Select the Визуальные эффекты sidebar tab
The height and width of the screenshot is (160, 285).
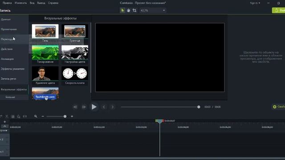click(x=14, y=89)
